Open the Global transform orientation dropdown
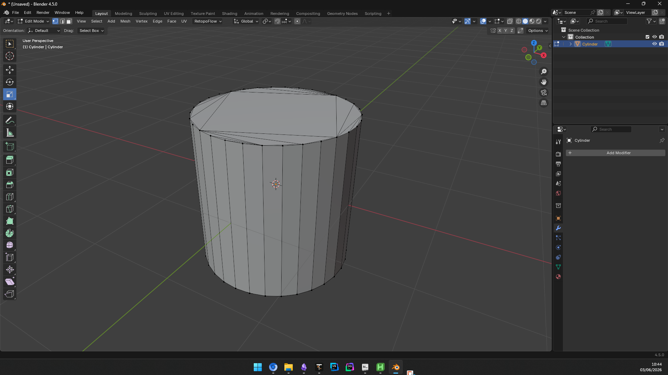Image resolution: width=668 pixels, height=375 pixels. click(246, 21)
